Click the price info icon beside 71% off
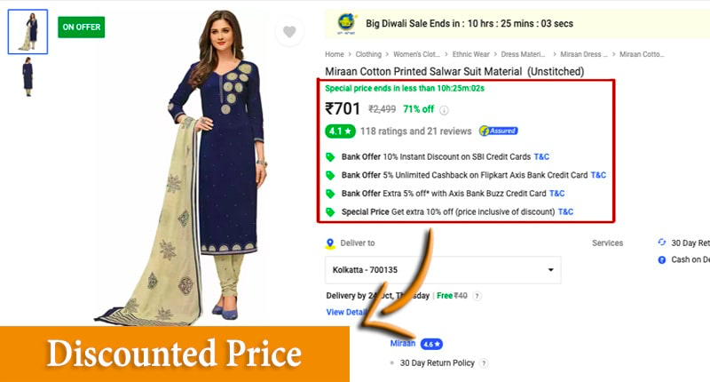Screen dimensions: 710x382 click(445, 110)
